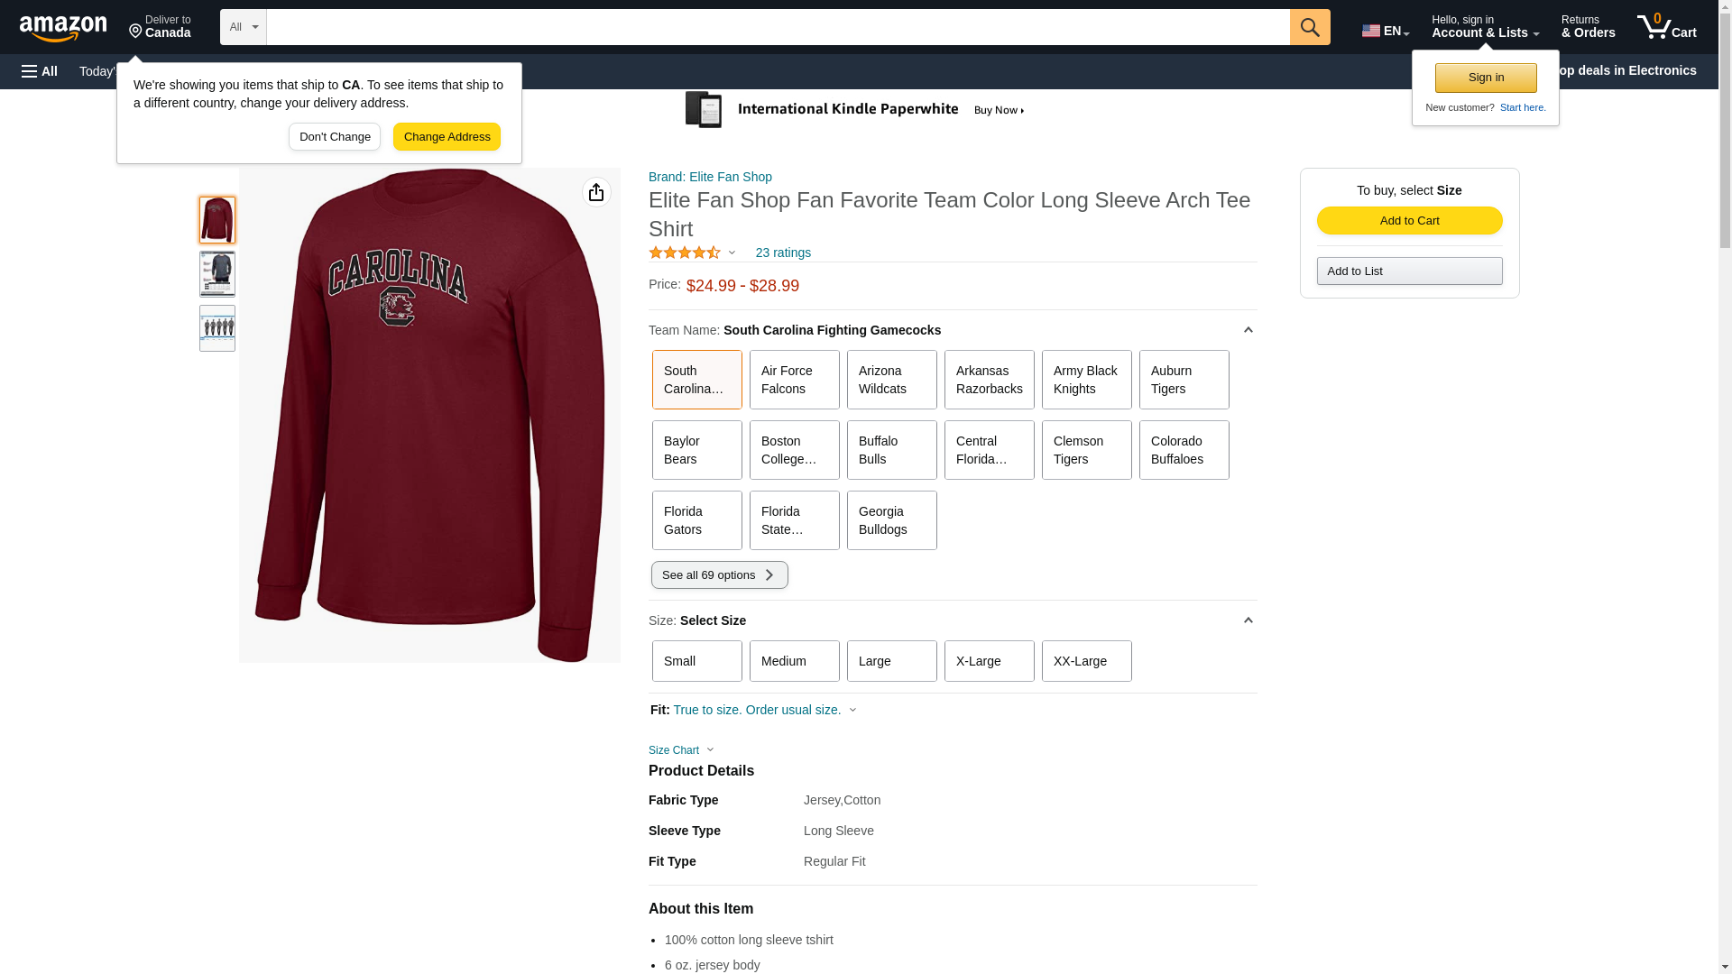Click the search magnifier button

(1309, 27)
